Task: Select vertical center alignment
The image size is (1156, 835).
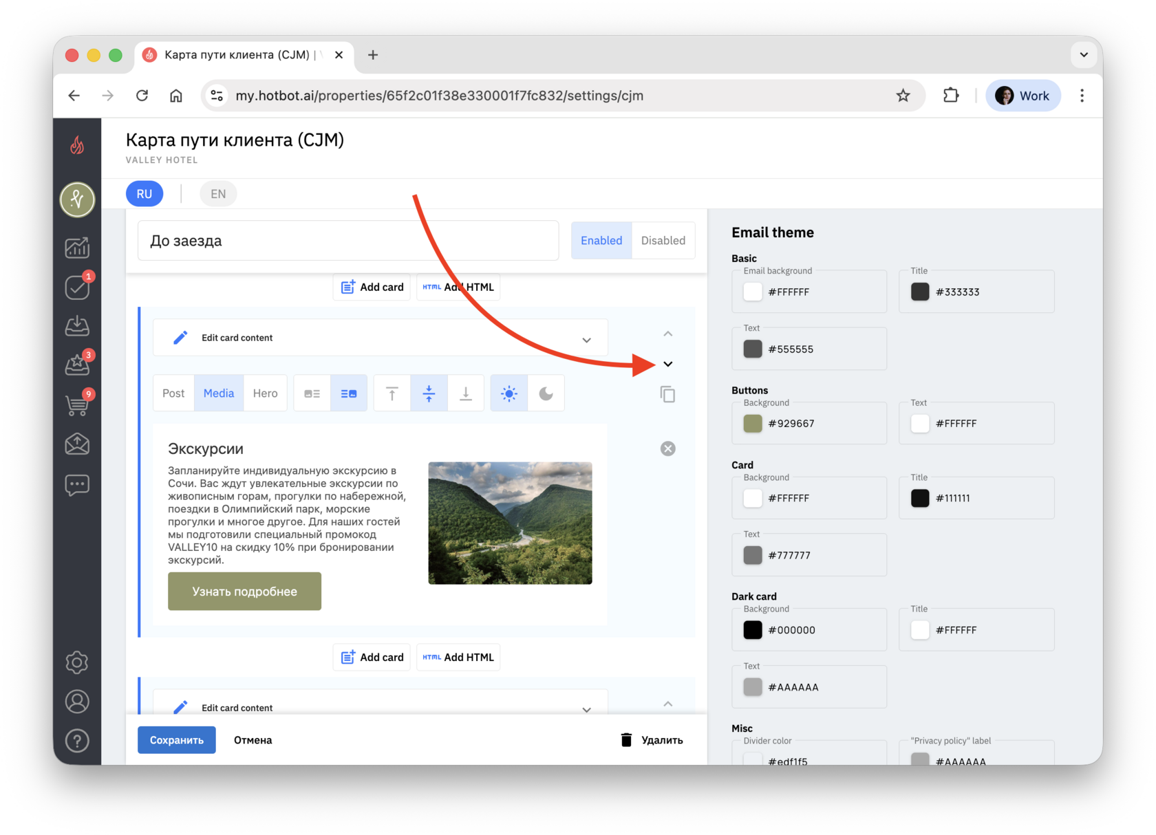Action: tap(429, 393)
